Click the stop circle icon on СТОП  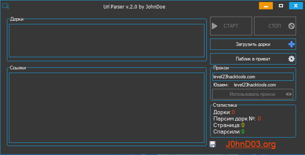[x=292, y=26]
